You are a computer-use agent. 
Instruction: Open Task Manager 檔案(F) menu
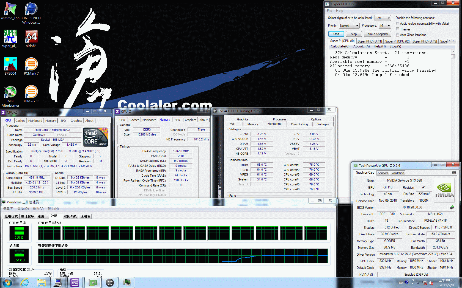8,209
